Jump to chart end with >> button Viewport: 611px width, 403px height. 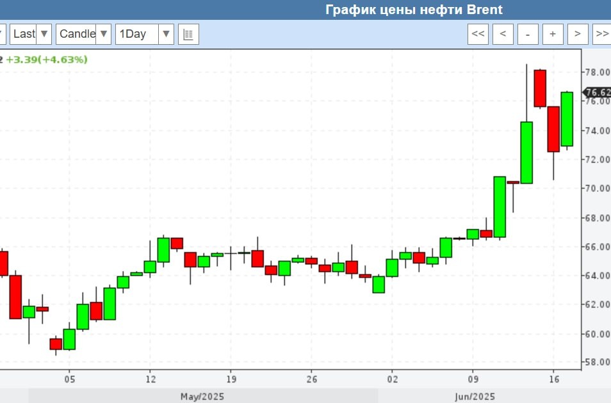tap(601, 34)
